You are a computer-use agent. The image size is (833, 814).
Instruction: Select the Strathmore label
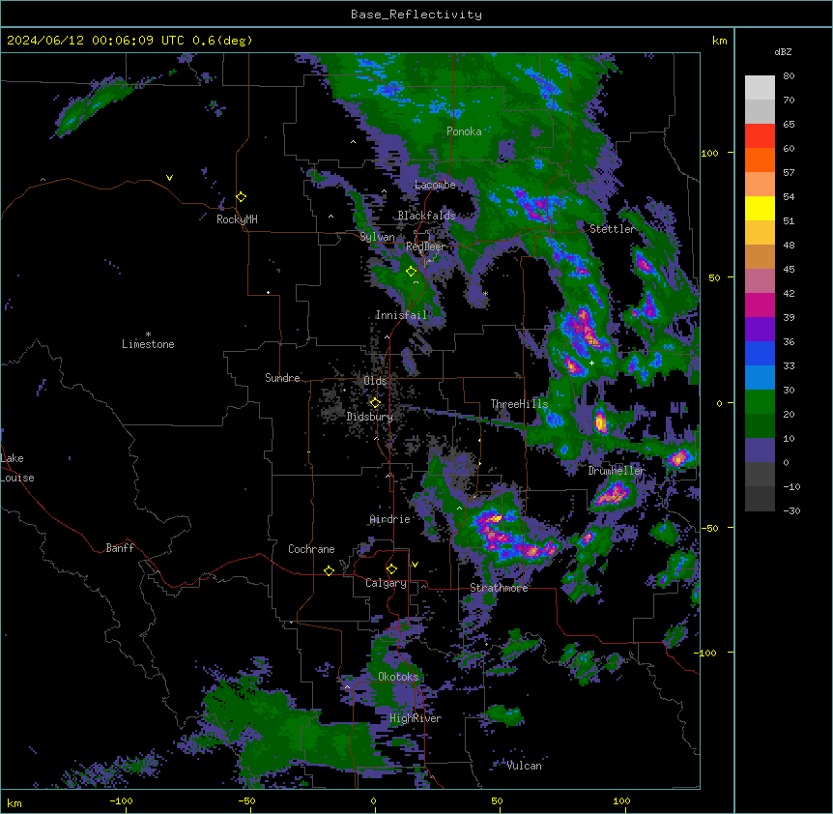point(499,588)
